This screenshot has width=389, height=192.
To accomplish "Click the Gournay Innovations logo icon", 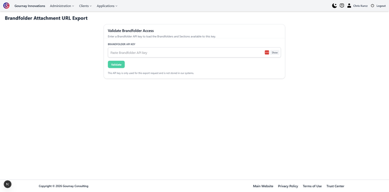I will tap(6, 6).
